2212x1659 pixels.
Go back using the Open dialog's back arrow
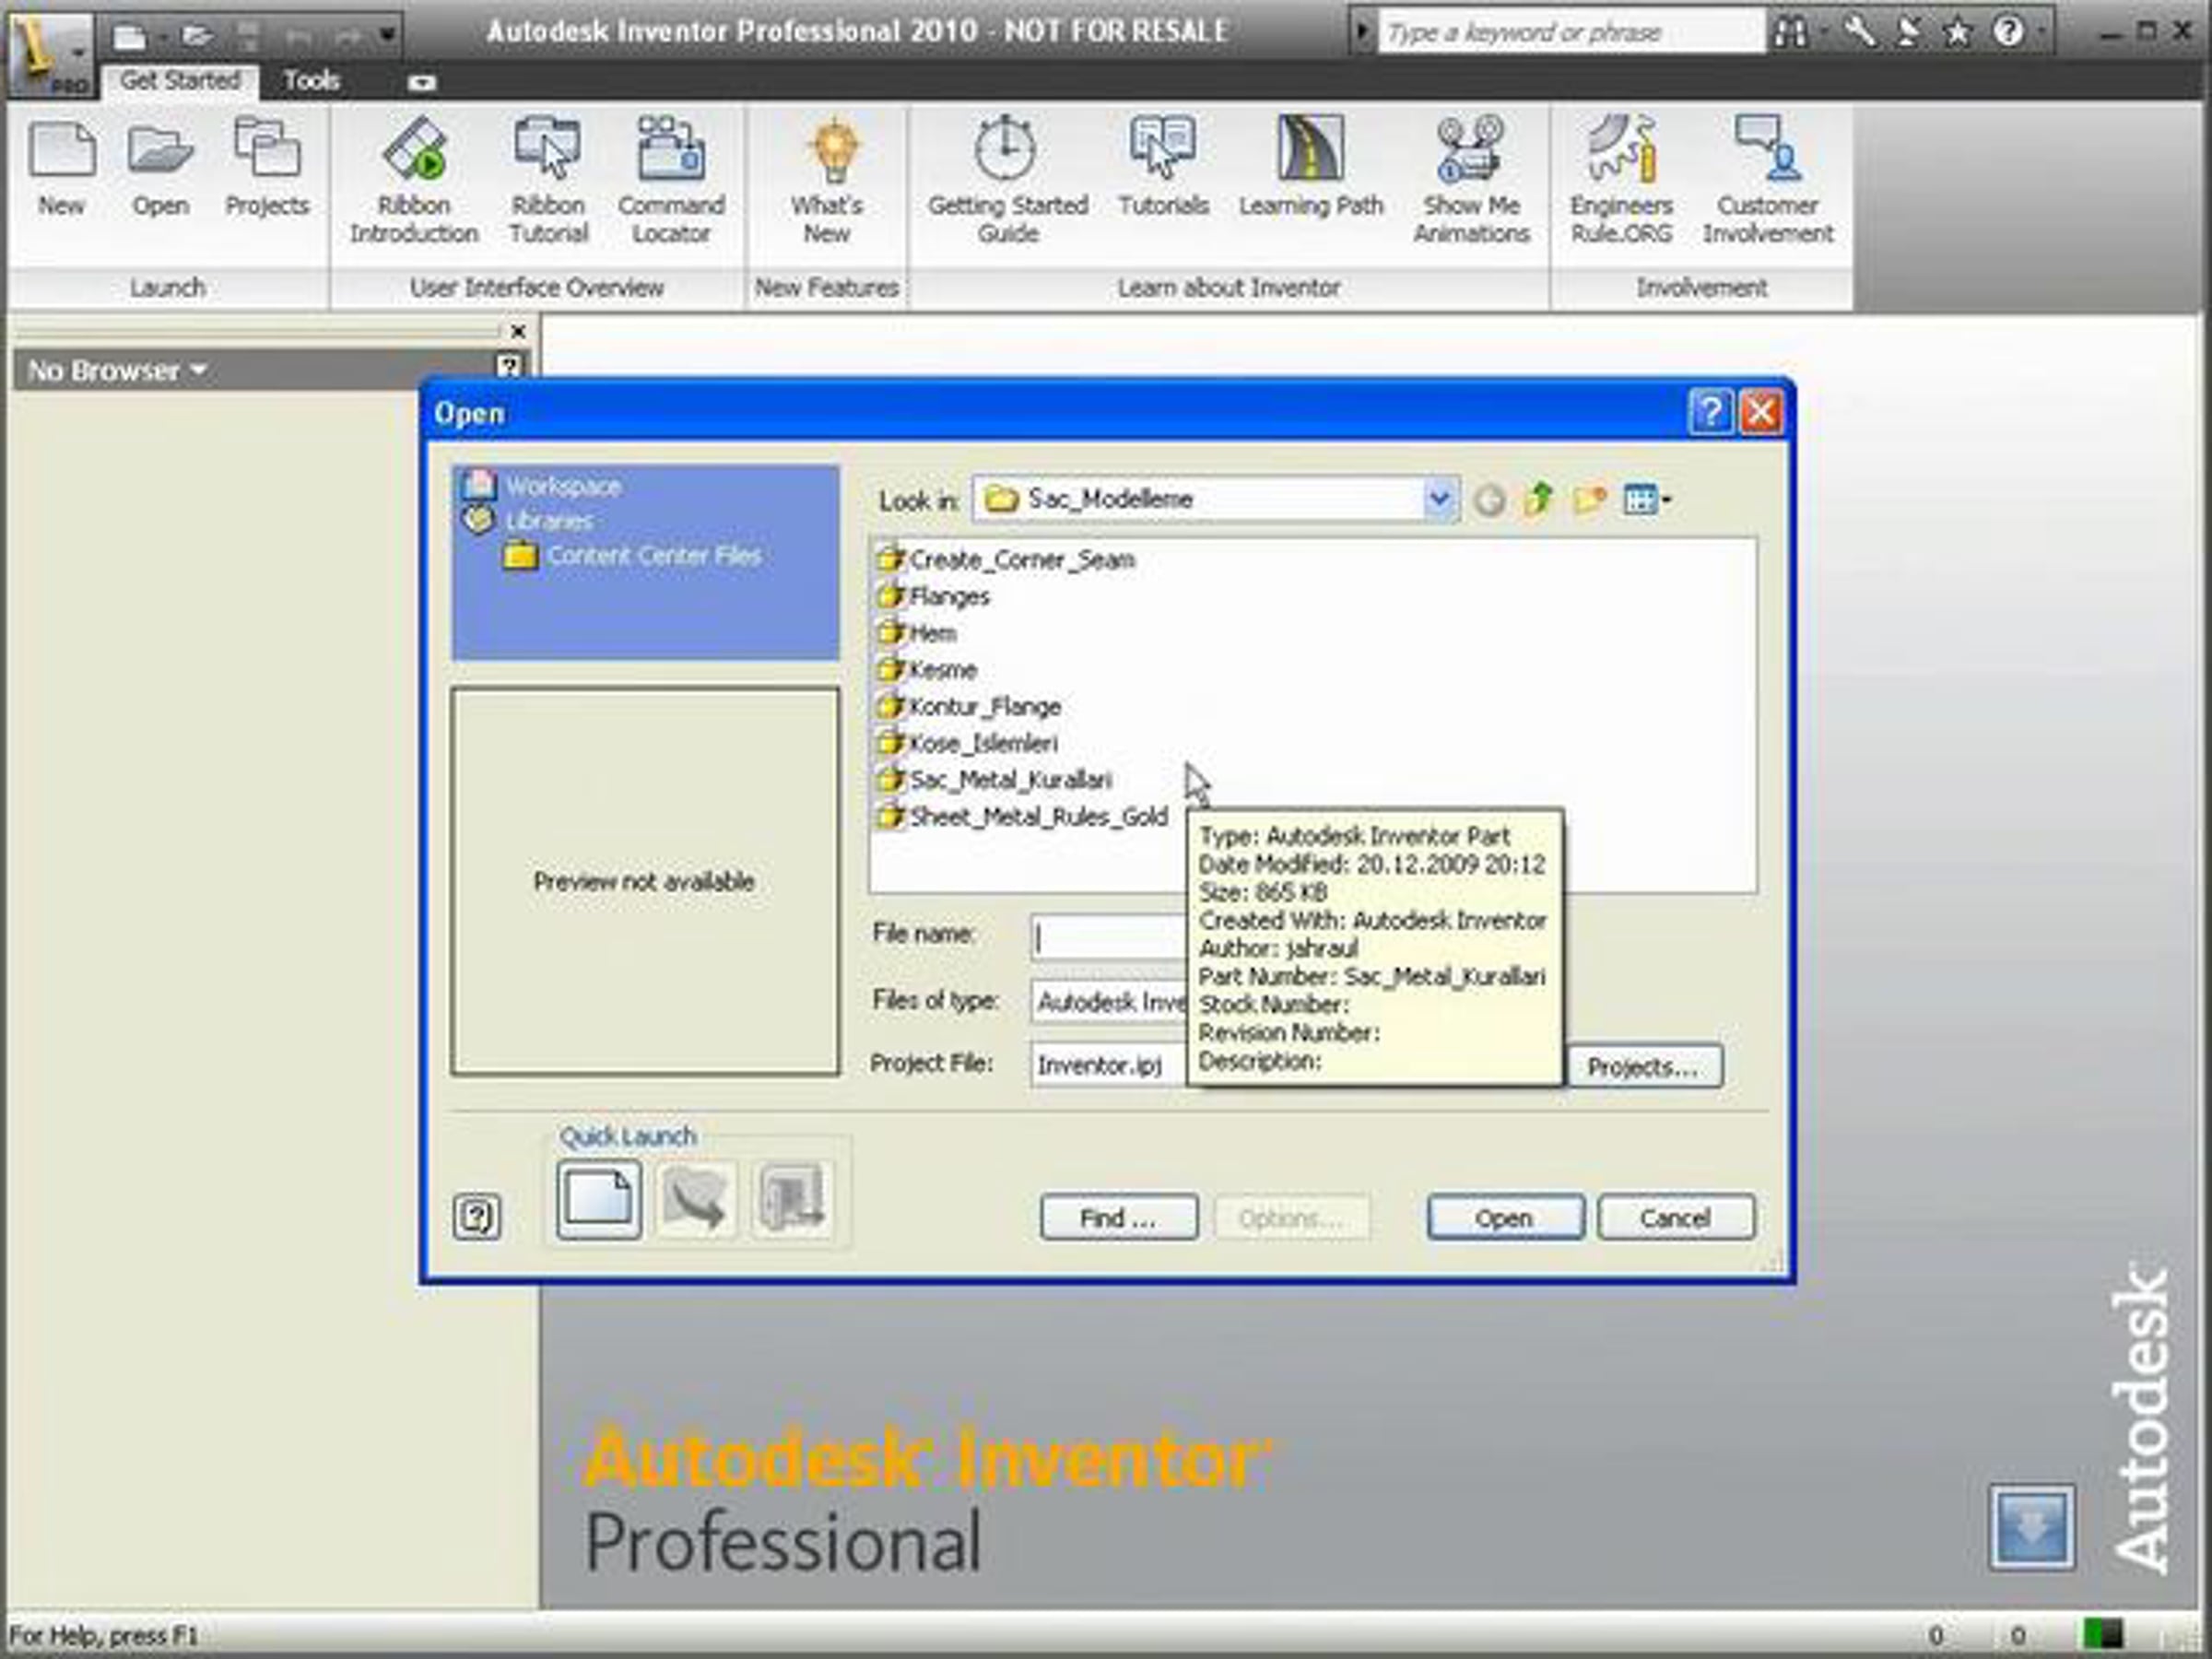coord(1489,500)
